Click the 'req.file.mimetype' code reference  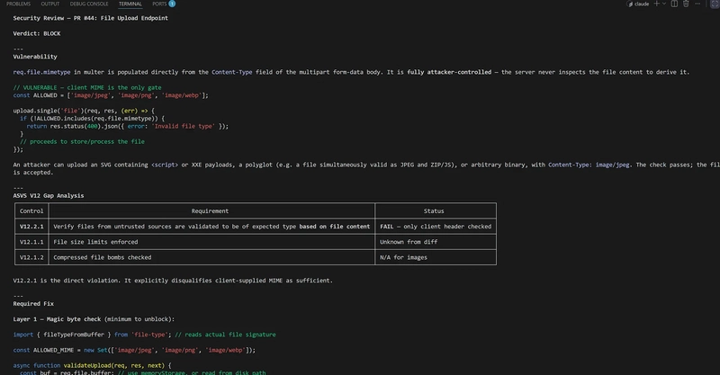41,72
